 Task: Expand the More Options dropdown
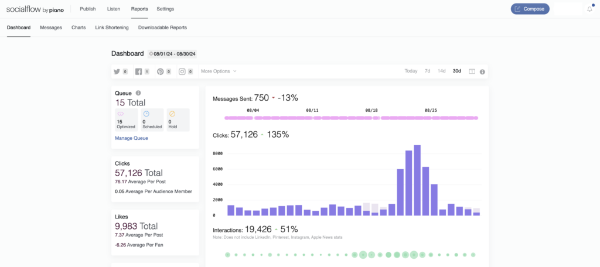[x=219, y=71]
